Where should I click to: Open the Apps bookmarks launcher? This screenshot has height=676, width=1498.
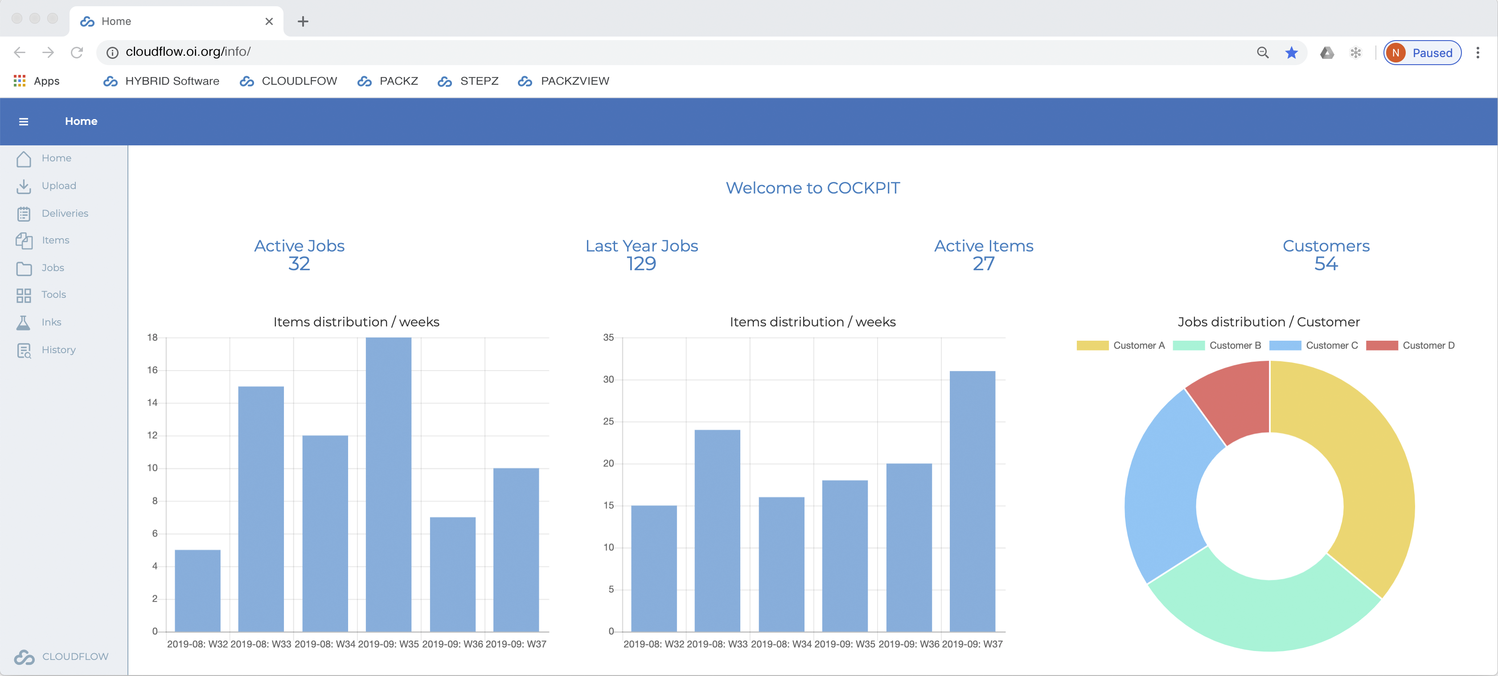tap(36, 81)
